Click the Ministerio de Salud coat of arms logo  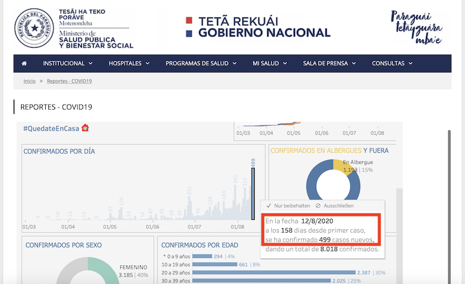(34, 28)
